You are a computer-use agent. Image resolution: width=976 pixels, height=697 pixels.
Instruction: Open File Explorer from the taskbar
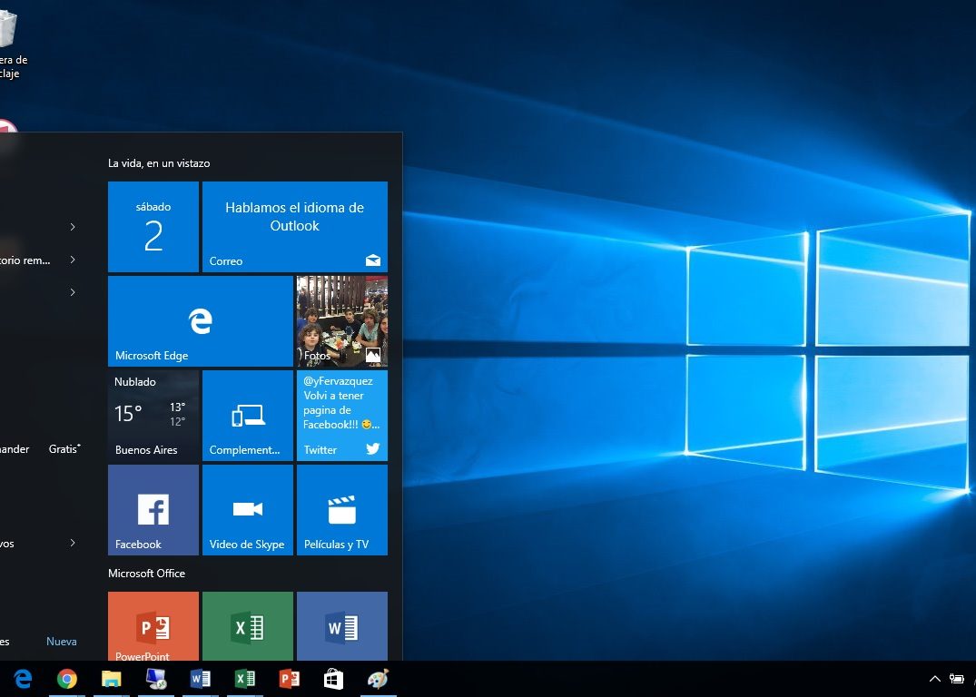coord(111,679)
